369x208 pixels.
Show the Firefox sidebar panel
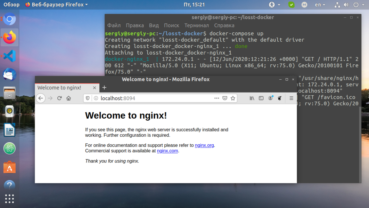(x=261, y=98)
